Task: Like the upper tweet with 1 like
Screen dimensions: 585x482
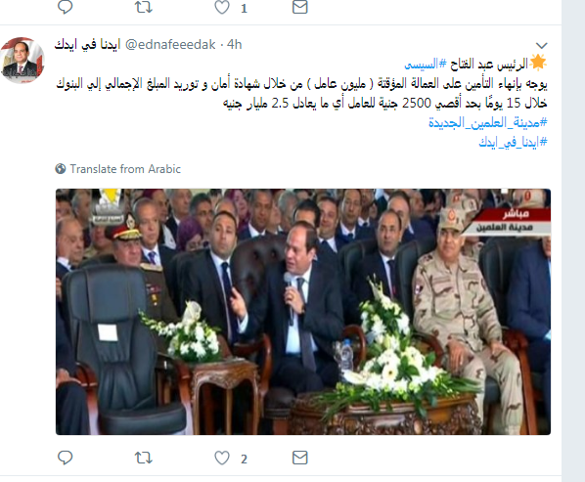Action: pos(222,7)
